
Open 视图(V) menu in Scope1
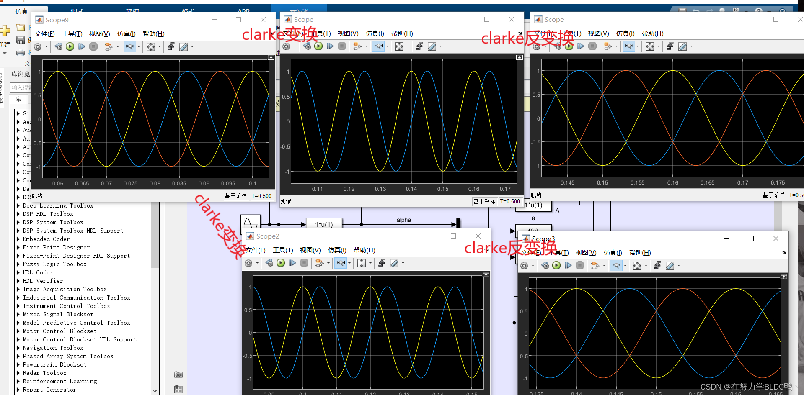pyautogui.click(x=598, y=33)
